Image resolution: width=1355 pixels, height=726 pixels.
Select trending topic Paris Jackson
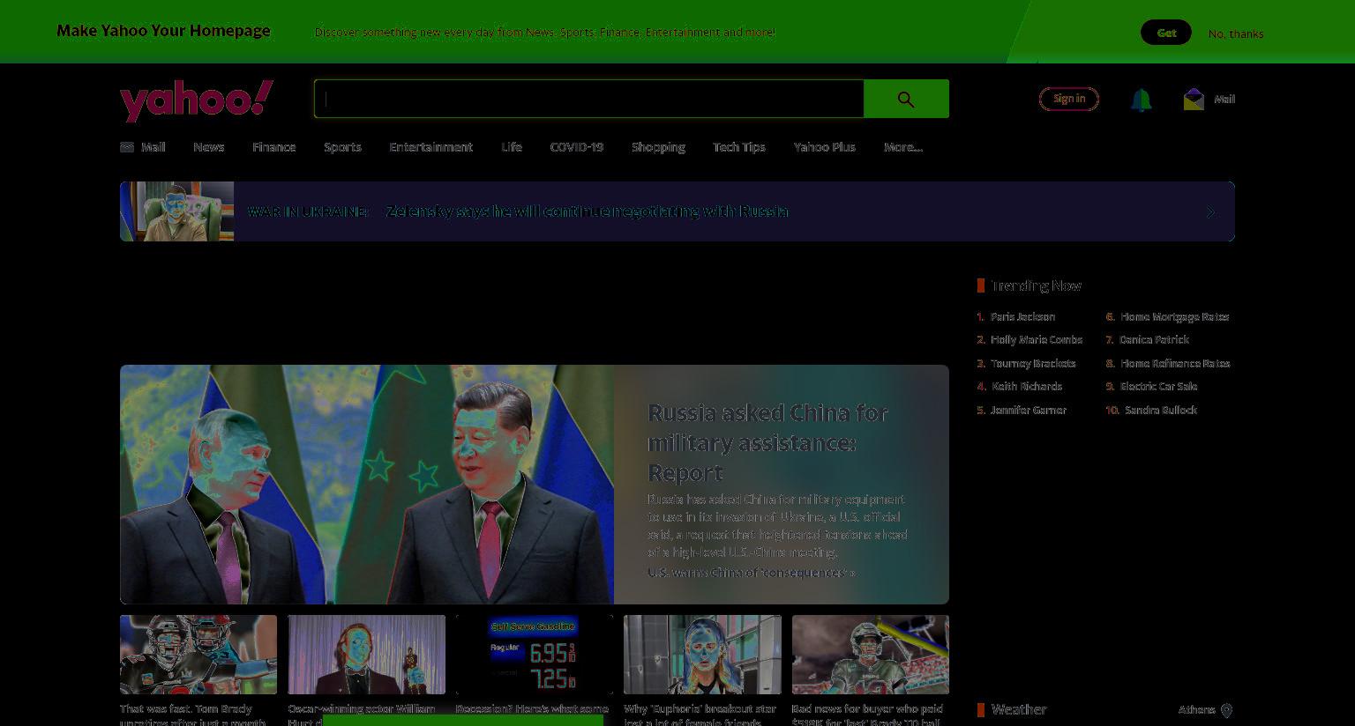[1022, 316]
